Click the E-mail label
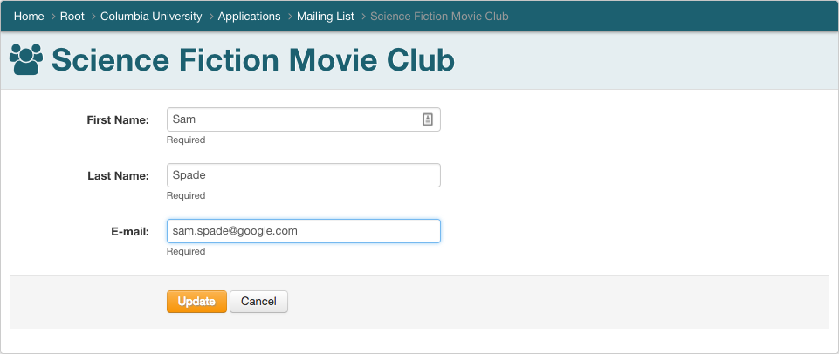The image size is (839, 354). pyautogui.click(x=130, y=232)
